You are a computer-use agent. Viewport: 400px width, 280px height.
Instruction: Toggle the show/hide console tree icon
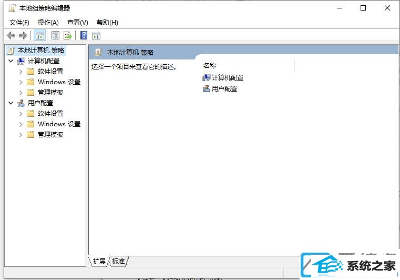(x=39, y=35)
